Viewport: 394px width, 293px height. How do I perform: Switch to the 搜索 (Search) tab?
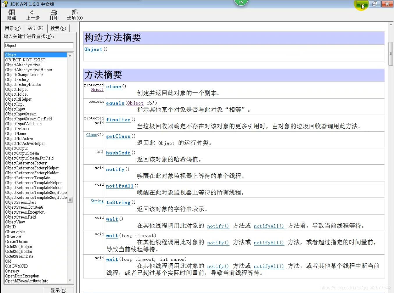[x=58, y=28]
